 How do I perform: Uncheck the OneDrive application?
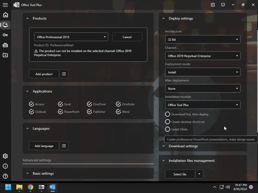pyautogui.click(x=96, y=104)
